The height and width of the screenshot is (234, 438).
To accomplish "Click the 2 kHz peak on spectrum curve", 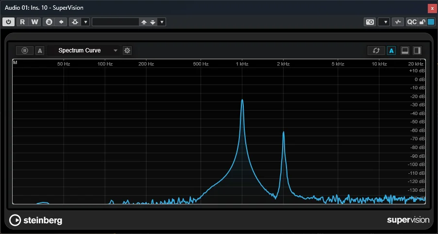I will click(284, 132).
